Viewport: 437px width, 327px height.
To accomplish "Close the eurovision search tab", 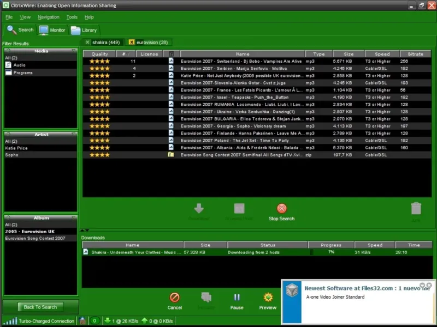I will point(131,42).
